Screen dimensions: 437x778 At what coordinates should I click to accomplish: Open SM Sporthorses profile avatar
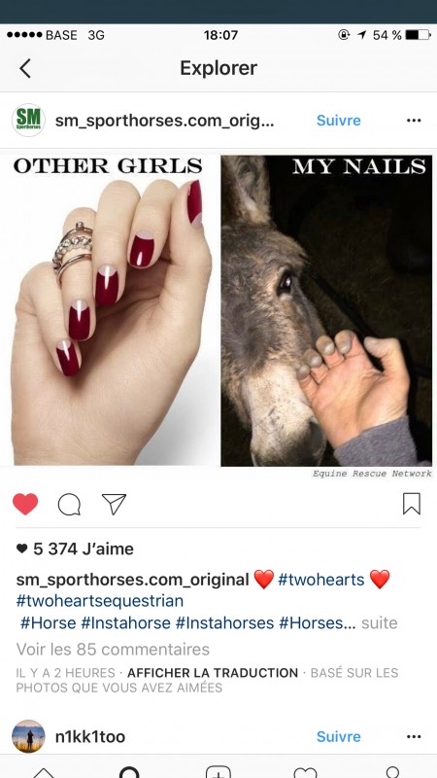(28, 120)
